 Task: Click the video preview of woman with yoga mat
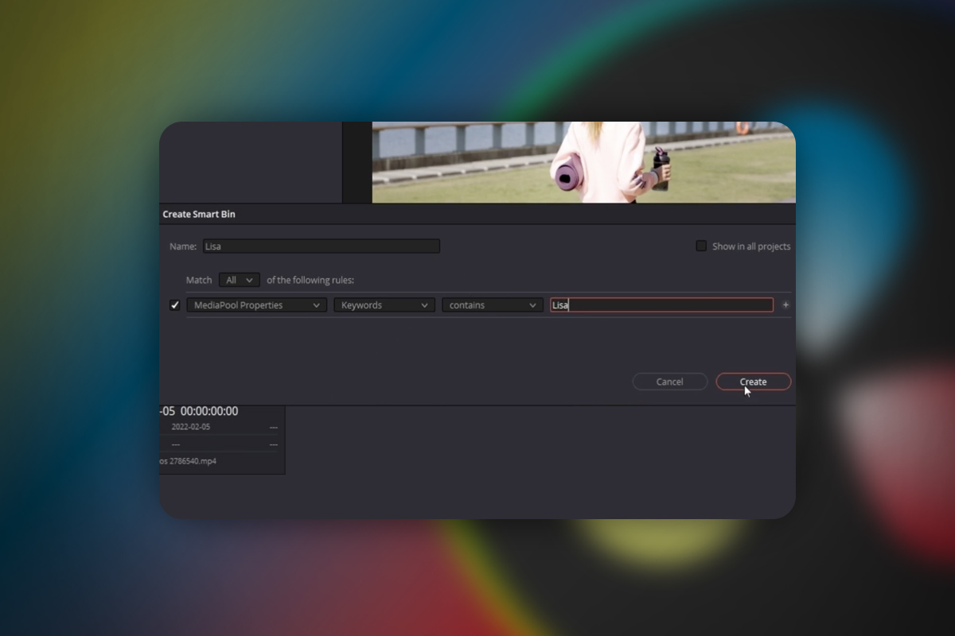[x=583, y=162]
